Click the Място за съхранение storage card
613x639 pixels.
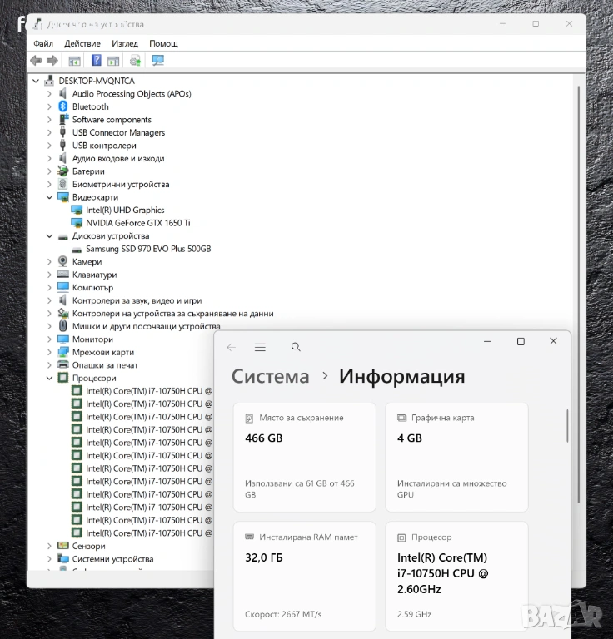coord(304,457)
